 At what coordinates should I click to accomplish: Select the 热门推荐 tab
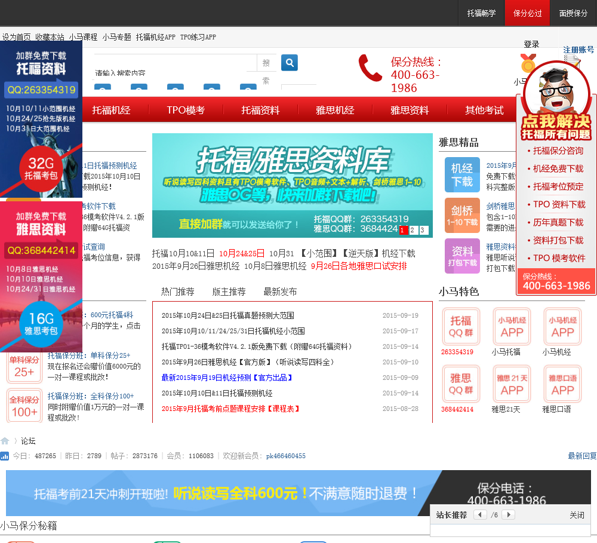coord(178,292)
